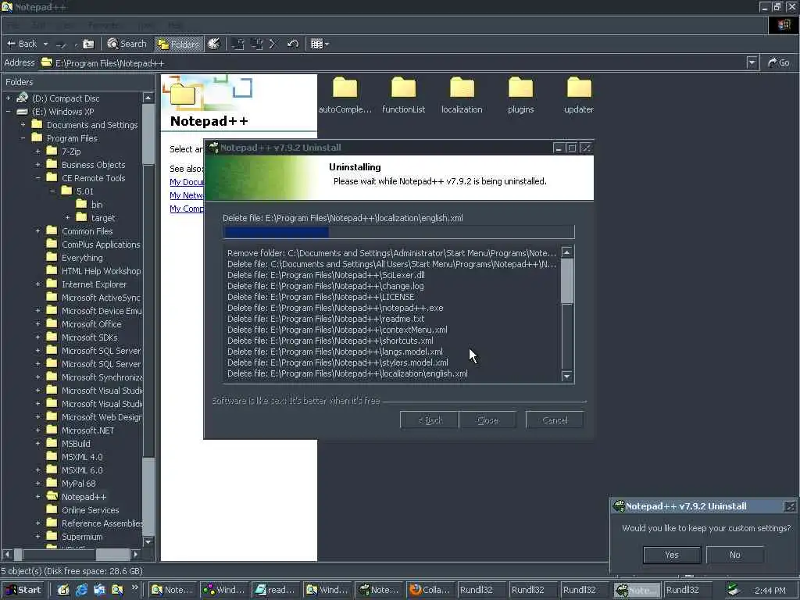
Task: Open the localization folder icon
Action: (462, 87)
